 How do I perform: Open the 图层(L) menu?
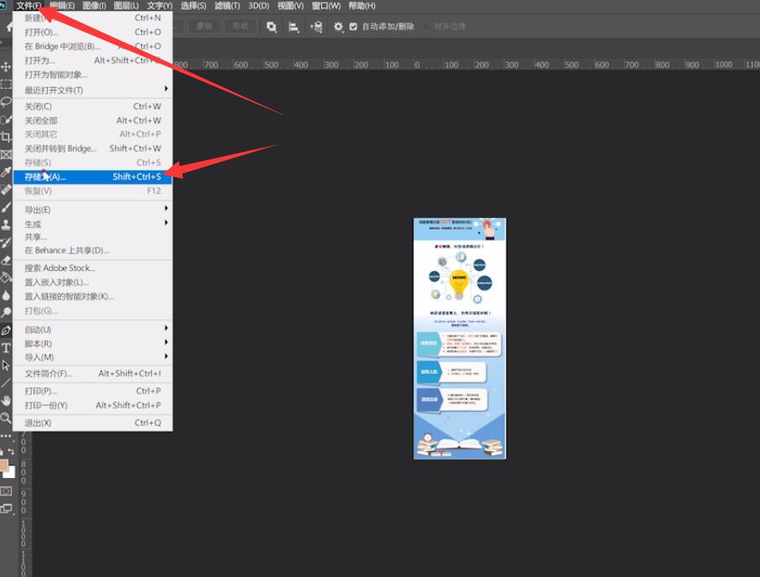125,6
